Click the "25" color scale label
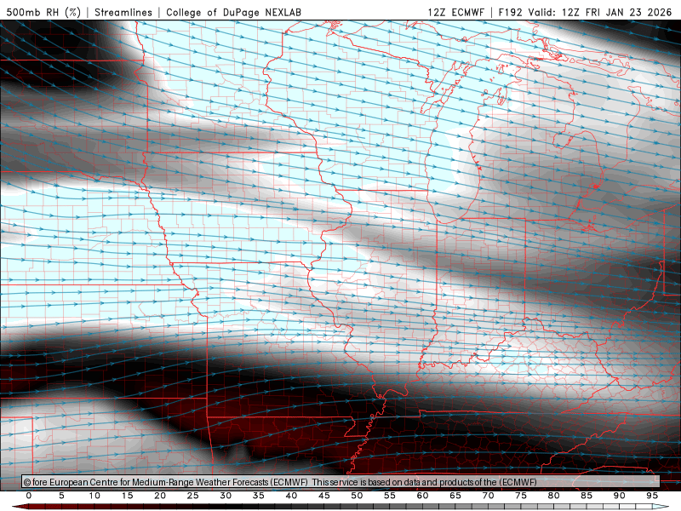The height and width of the screenshot is (511, 681). 193,496
